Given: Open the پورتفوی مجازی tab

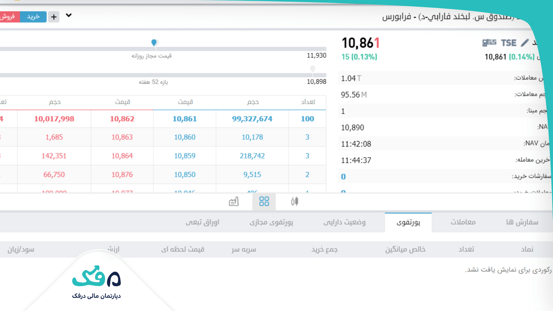Looking at the screenshot, I should (x=271, y=222).
